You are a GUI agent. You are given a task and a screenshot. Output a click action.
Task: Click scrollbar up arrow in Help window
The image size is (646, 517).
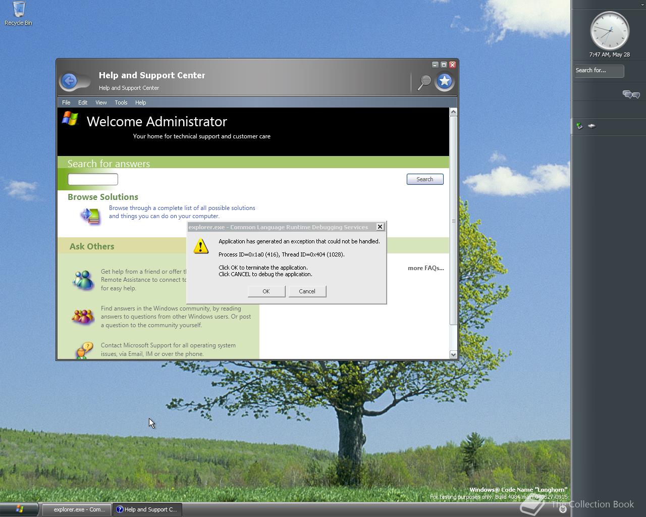[x=453, y=112]
